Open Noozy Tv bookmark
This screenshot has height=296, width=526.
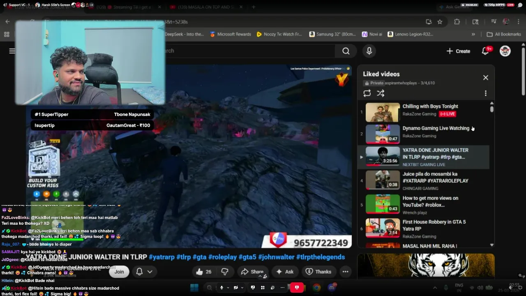coord(279,34)
